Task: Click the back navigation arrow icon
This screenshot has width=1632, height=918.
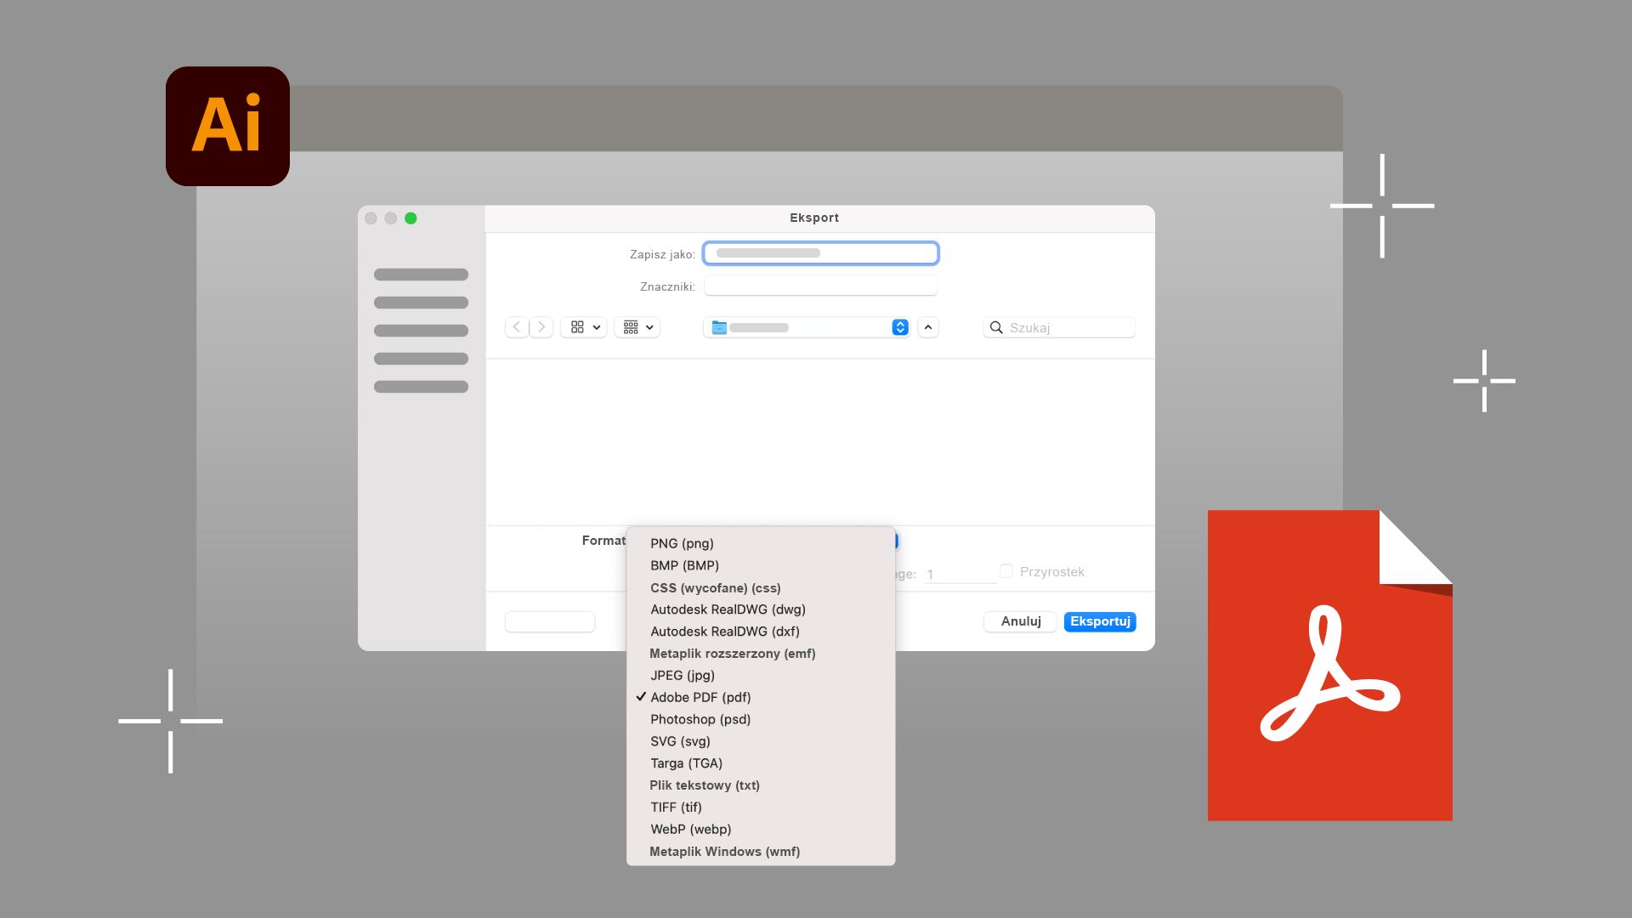Action: pyautogui.click(x=516, y=327)
